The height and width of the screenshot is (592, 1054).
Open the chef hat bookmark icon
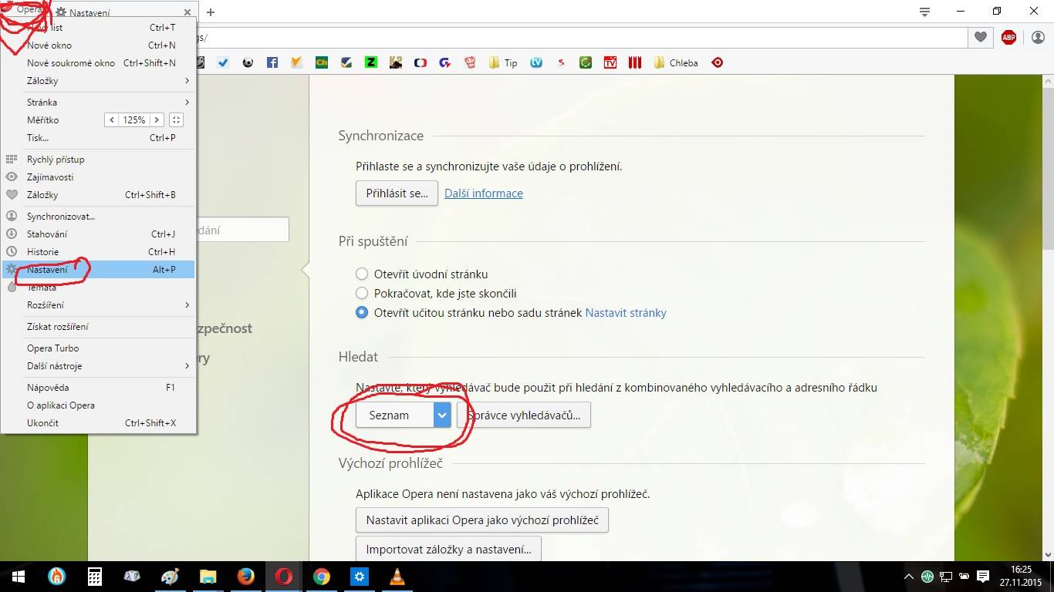pos(470,63)
